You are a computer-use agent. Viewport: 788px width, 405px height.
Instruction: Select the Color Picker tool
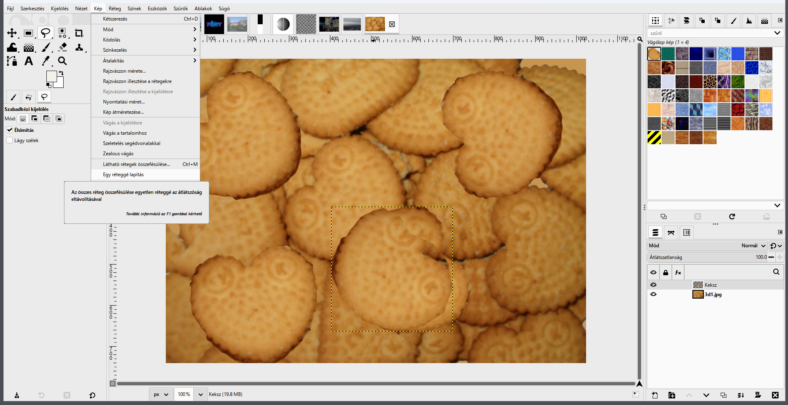(46, 61)
